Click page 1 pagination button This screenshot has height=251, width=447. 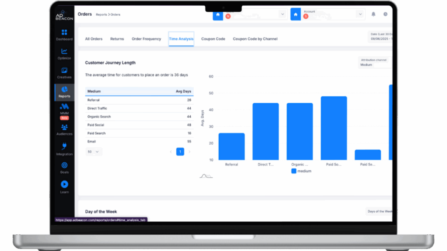pos(180,152)
